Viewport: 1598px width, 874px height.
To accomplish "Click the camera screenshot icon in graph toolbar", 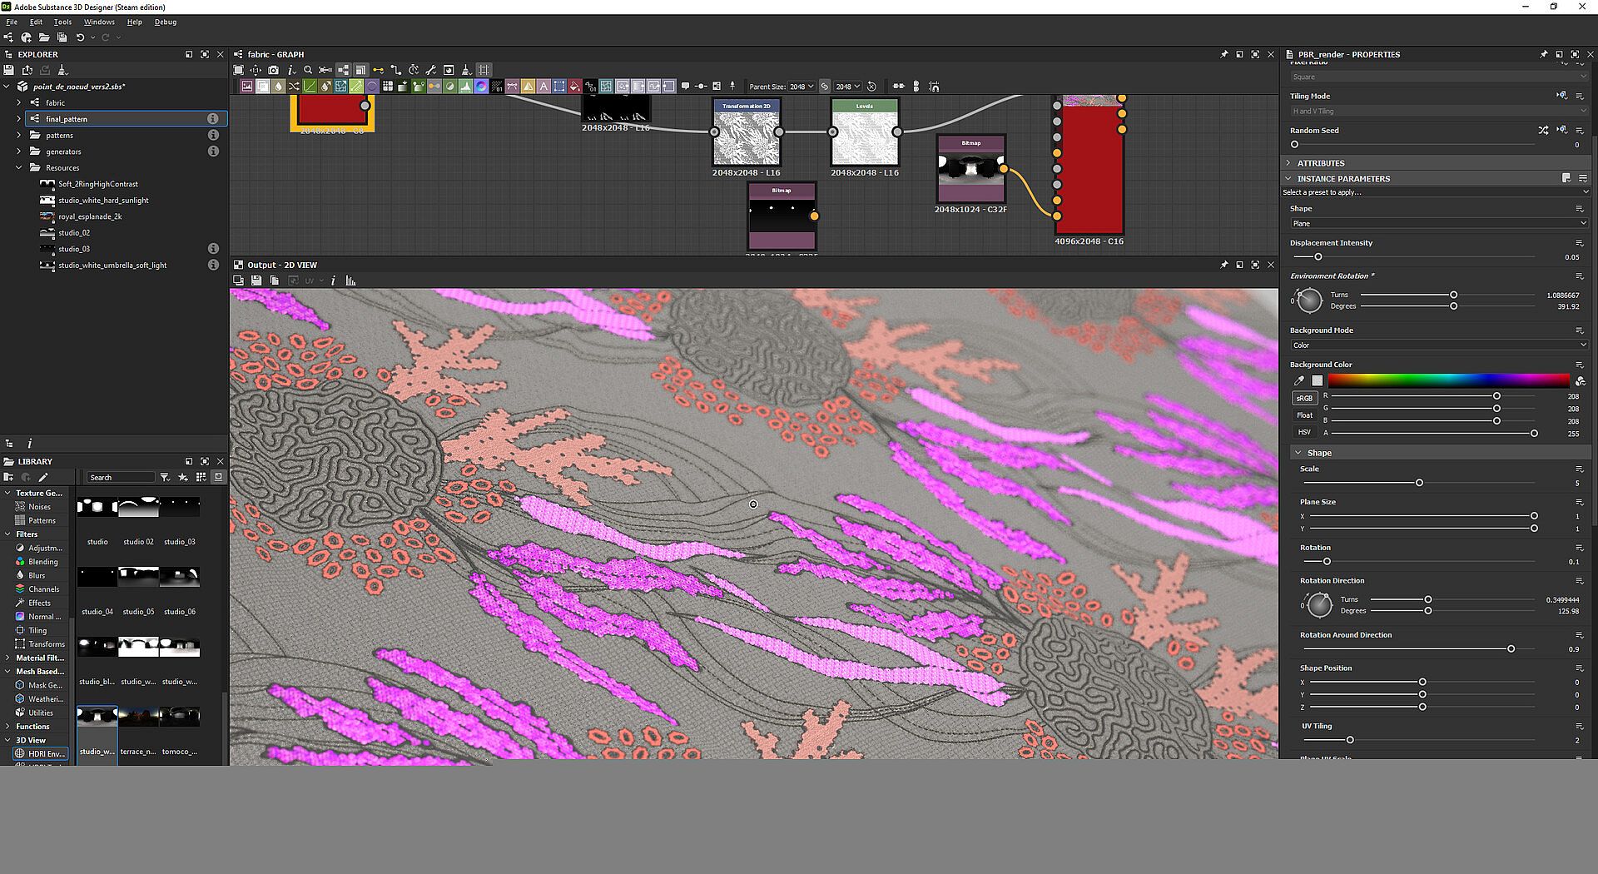I will [273, 70].
